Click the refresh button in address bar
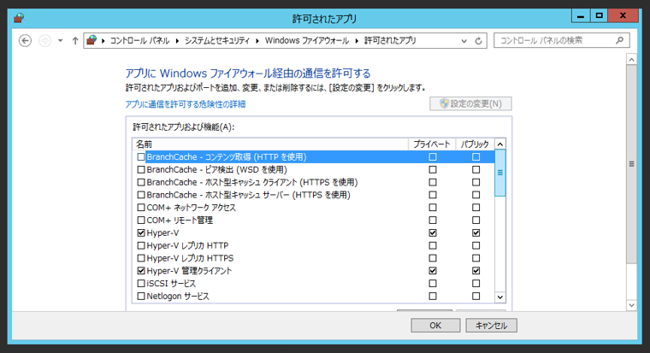 pyautogui.click(x=478, y=41)
